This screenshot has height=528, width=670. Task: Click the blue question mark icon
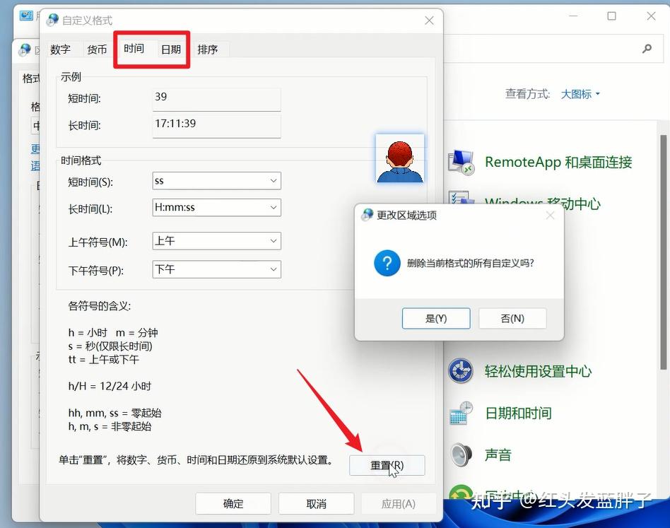387,263
